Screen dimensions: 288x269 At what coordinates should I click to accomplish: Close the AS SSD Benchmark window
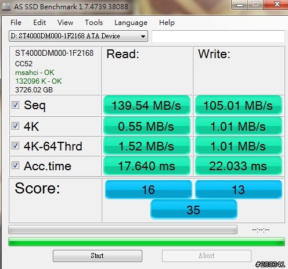[277, 5]
